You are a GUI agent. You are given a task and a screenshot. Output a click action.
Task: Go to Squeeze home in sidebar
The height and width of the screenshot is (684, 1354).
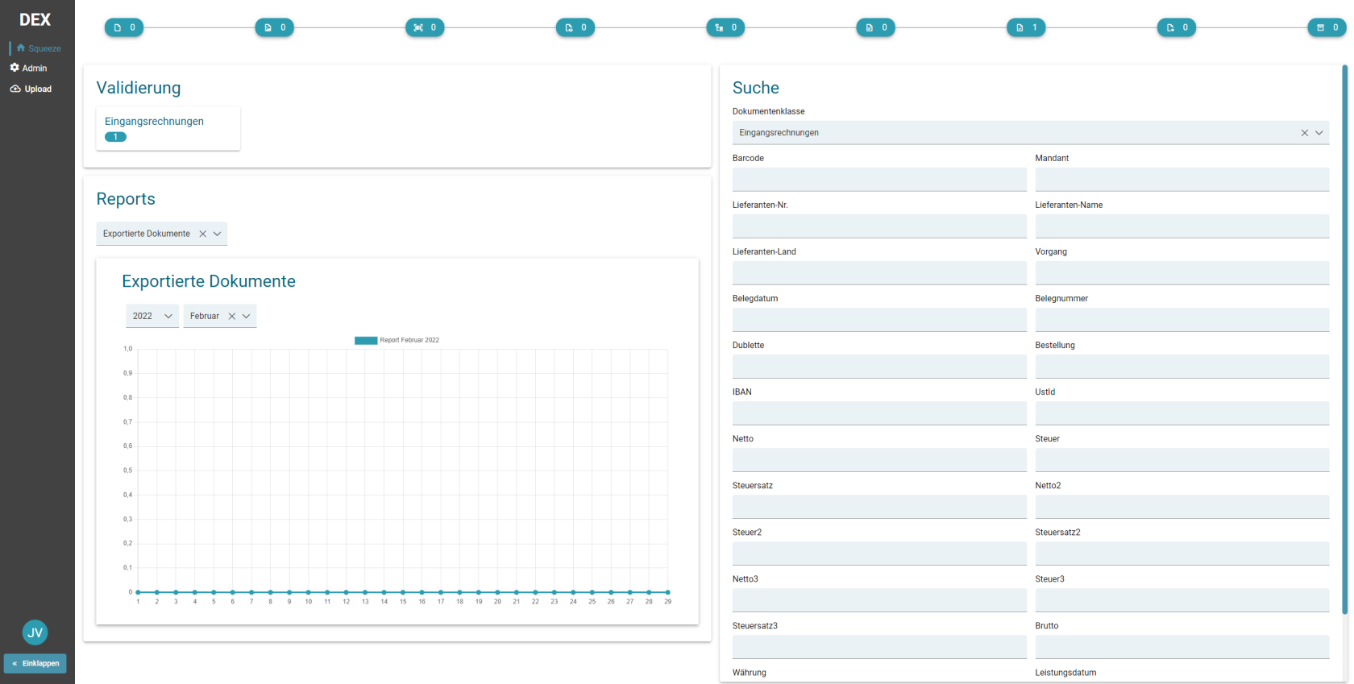pos(38,48)
